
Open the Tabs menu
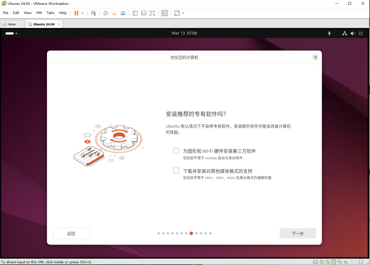point(50,13)
